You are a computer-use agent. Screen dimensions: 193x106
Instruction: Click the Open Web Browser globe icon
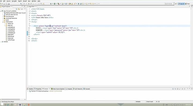tap(78, 4)
